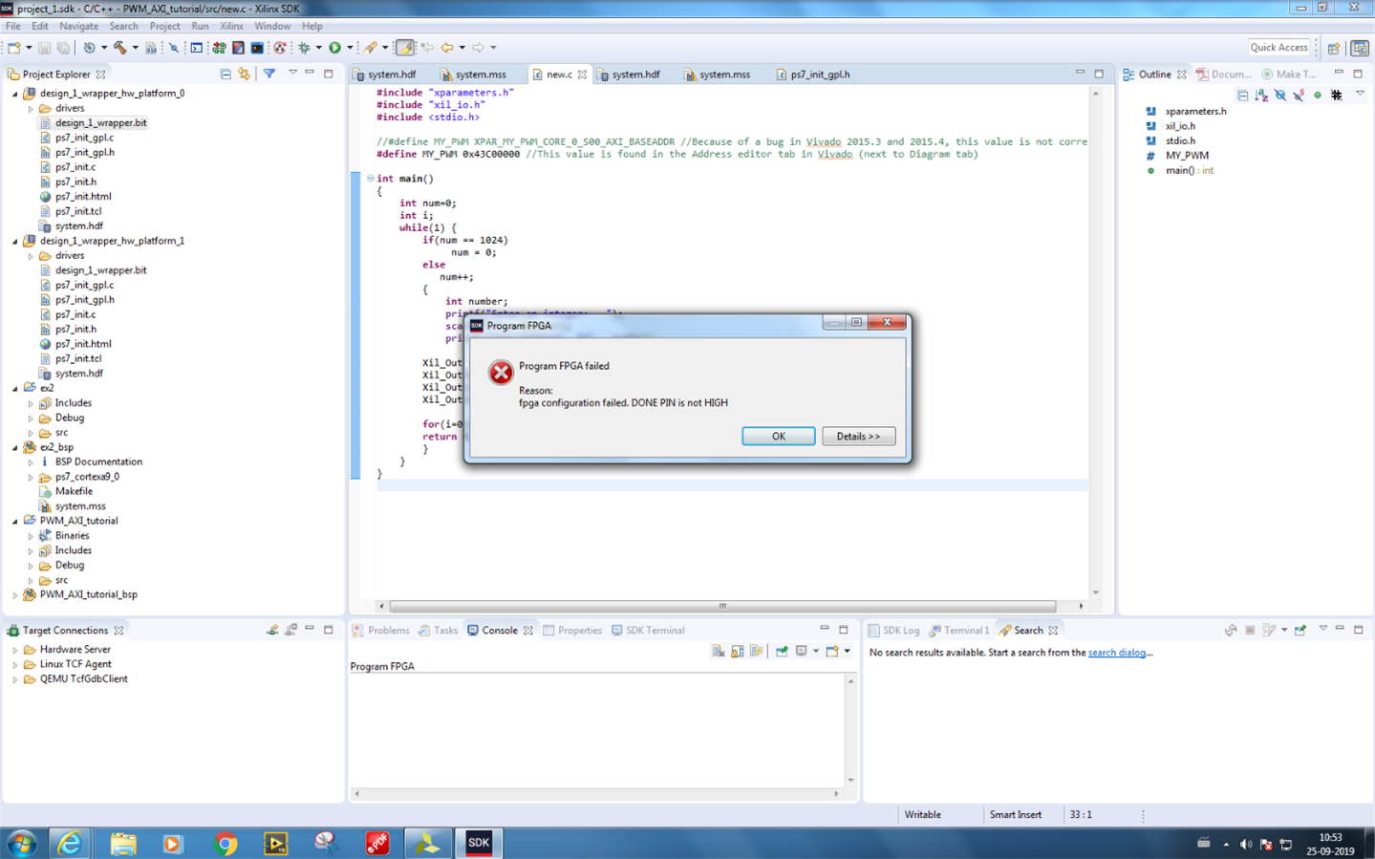1375x859 pixels.
Task: Expand the Binaries node under PWM_AXI_tutorial
Action: (31, 536)
